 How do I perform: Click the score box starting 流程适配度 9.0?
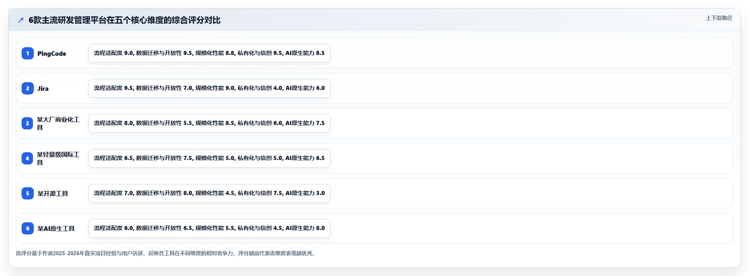[209, 53]
